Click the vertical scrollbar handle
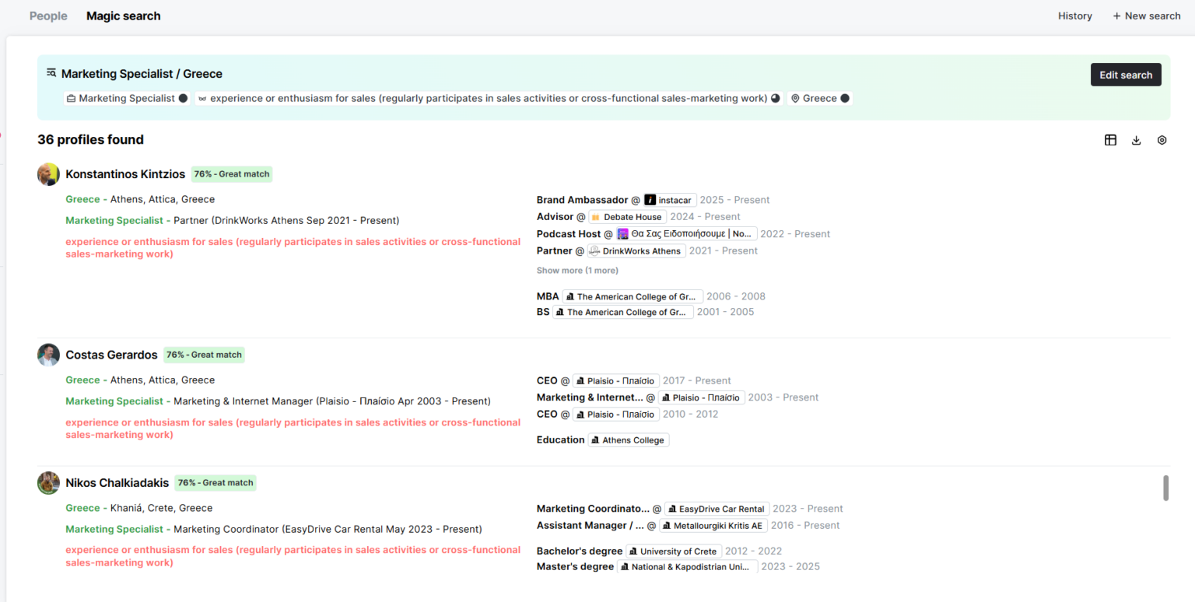Image resolution: width=1195 pixels, height=602 pixels. pyautogui.click(x=1166, y=488)
